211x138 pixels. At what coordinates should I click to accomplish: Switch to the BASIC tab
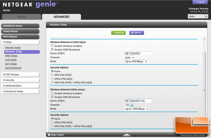21,17
